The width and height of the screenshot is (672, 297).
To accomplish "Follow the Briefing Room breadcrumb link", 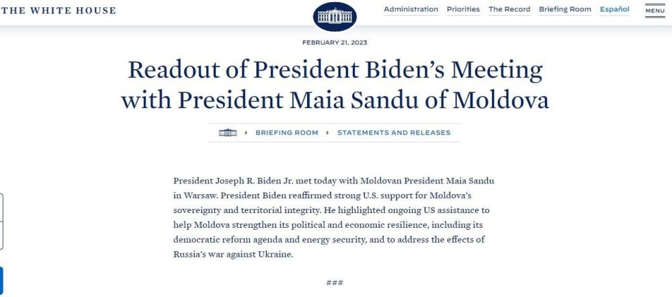I will 287,133.
